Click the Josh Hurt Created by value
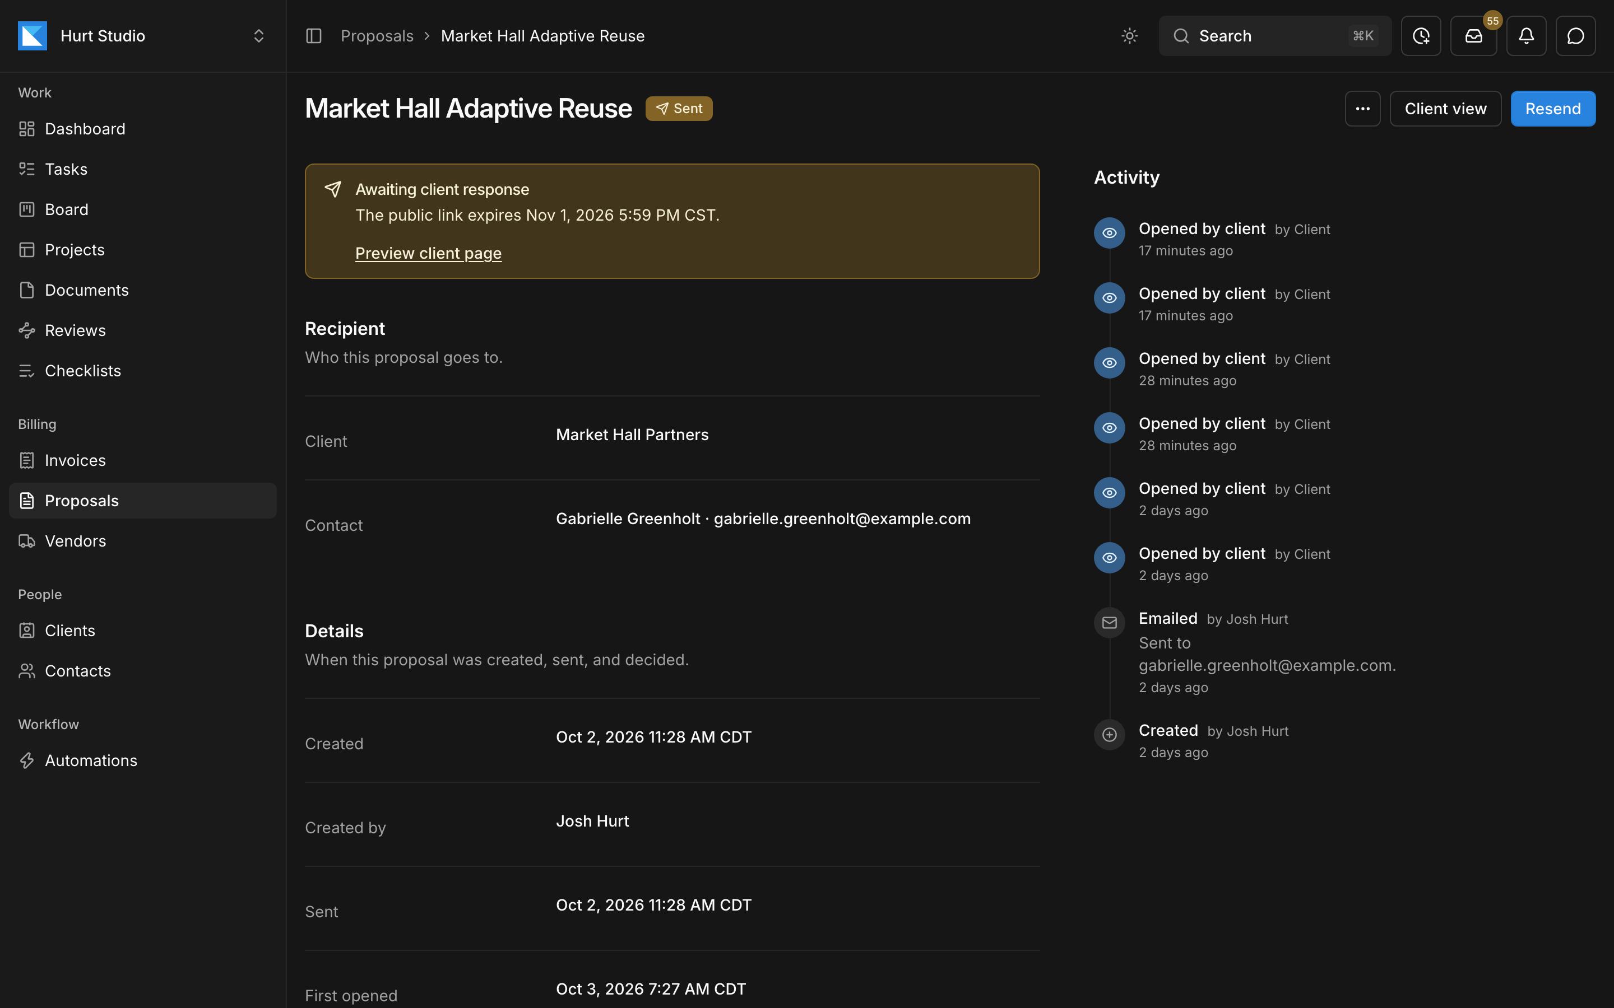The image size is (1614, 1008). coord(592,822)
